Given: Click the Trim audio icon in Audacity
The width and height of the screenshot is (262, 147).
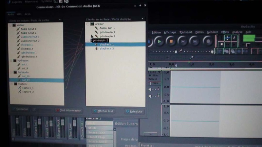Looking at the screenshot, I should (x=239, y=51).
